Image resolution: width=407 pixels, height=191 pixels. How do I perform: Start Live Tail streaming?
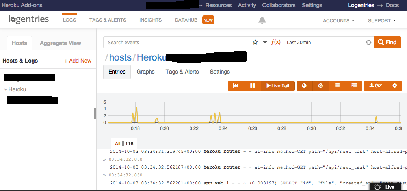point(278,86)
